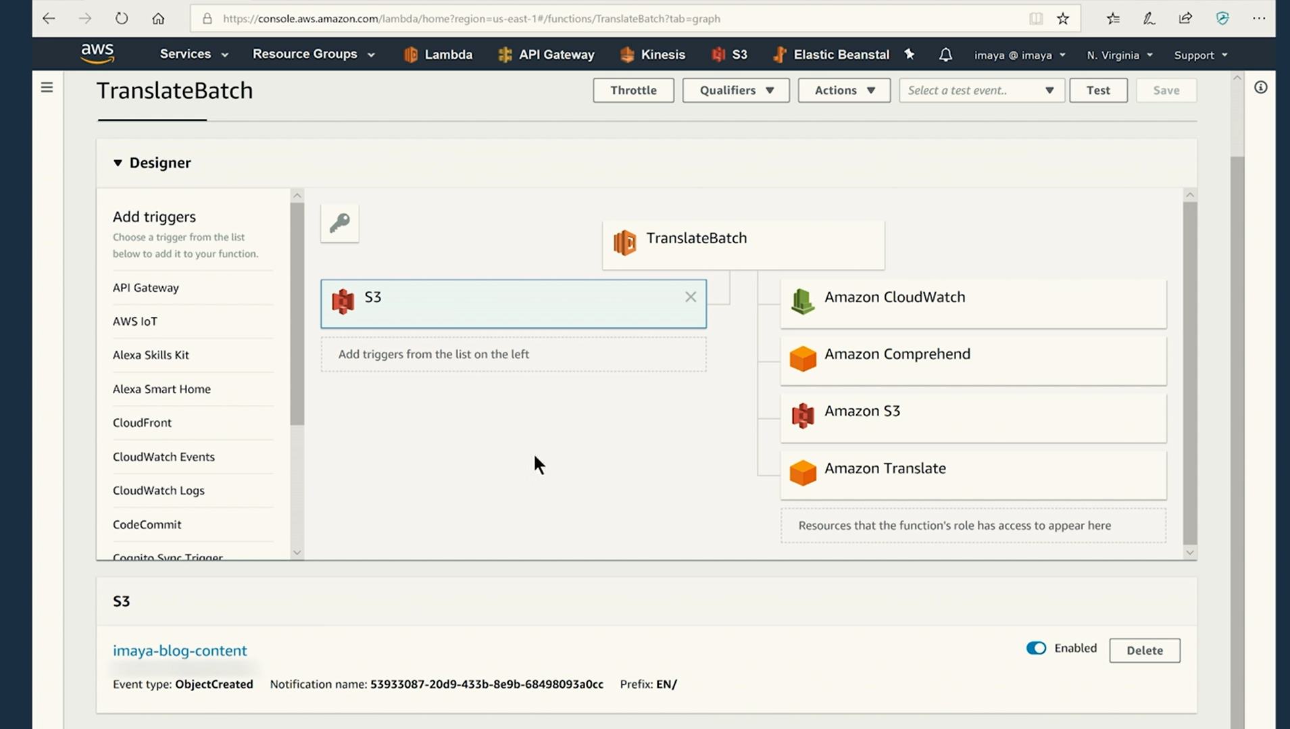This screenshot has height=729, width=1290.
Task: Open the Lambda shortcut in navbar
Action: (x=438, y=55)
